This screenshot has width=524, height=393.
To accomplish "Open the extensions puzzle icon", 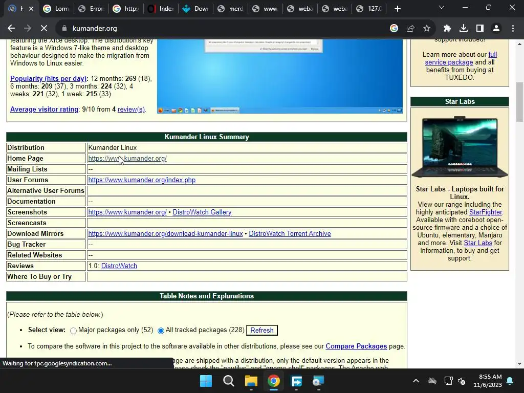I will tap(447, 29).
